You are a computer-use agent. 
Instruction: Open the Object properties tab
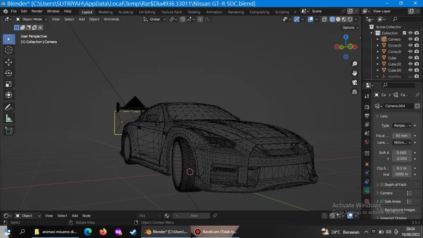(x=367, y=164)
